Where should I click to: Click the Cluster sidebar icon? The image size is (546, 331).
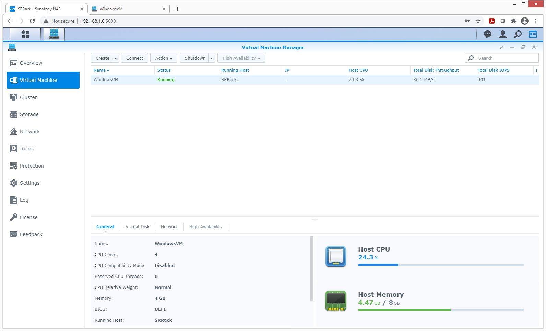click(x=14, y=97)
